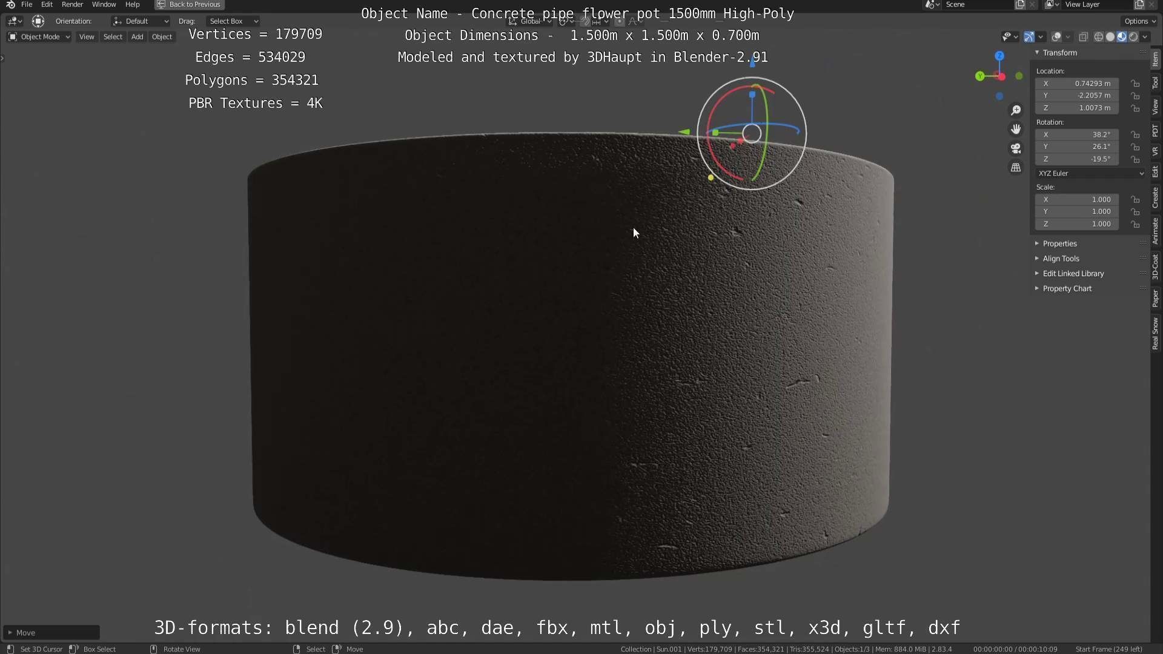This screenshot has height=654, width=1163.
Task: Click the Scene name field
Action: [x=978, y=4]
